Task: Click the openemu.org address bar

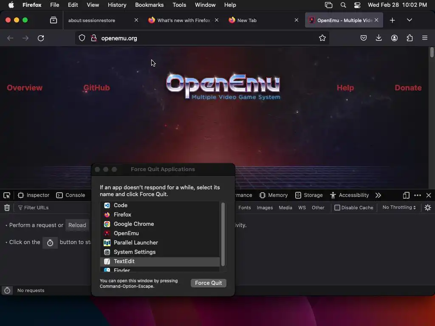Action: (x=203, y=38)
